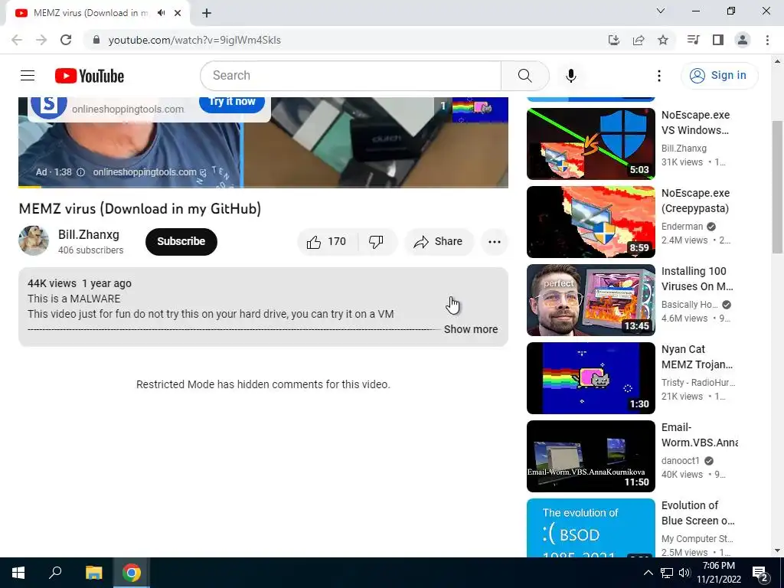Share this page from Chrome toolbar
This screenshot has height=588, width=784.
click(639, 40)
